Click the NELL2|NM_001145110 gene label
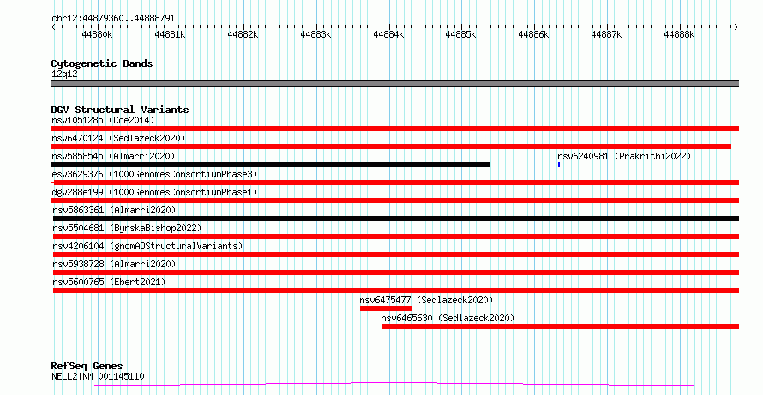Screen dimensions: 763x395 (x=98, y=376)
